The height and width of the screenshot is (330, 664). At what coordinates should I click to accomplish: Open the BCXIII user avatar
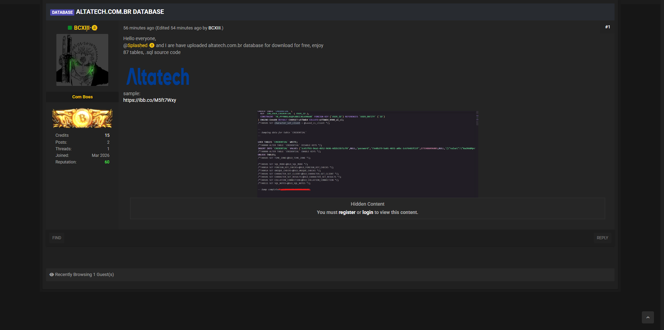[x=82, y=60]
